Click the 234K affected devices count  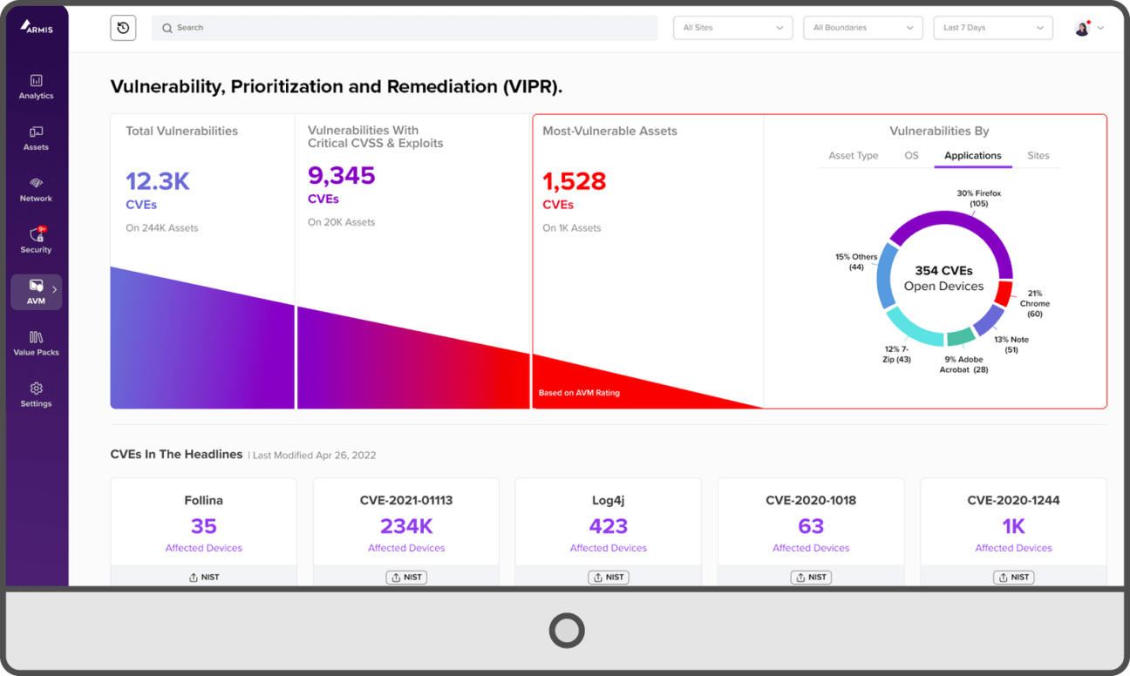pos(406,526)
